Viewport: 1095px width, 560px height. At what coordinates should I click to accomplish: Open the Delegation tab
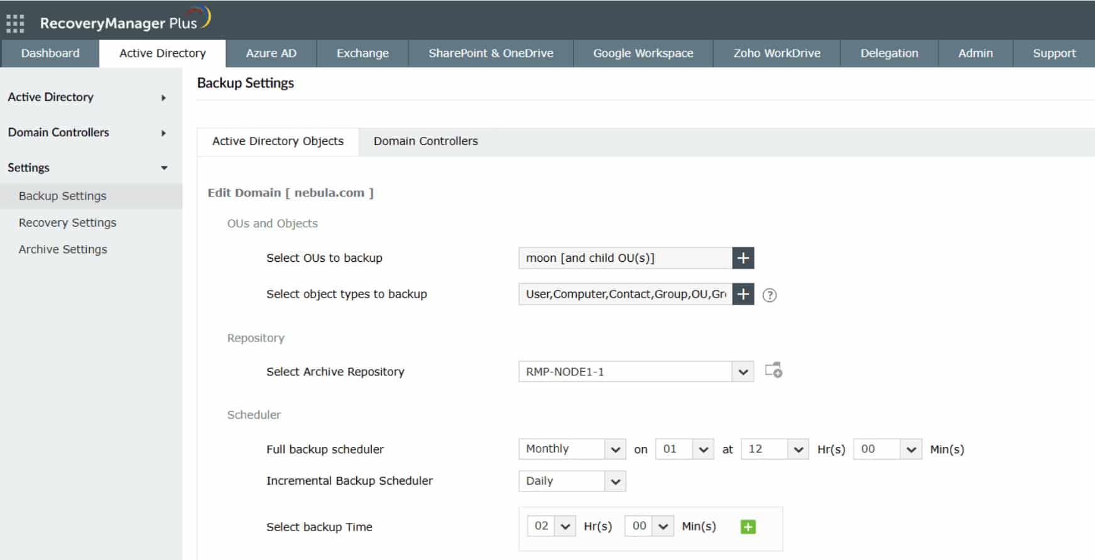889,53
